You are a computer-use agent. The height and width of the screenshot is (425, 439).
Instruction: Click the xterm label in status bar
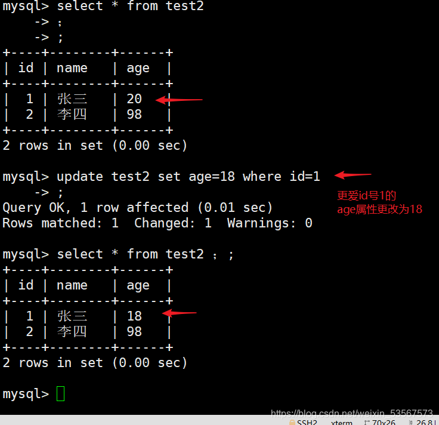pos(342,423)
